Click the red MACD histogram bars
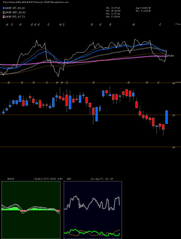This screenshot has width=181, height=239. pos(24,211)
